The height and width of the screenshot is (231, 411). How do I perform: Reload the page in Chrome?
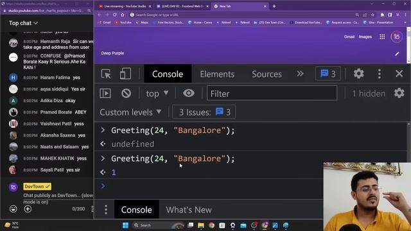point(114,15)
